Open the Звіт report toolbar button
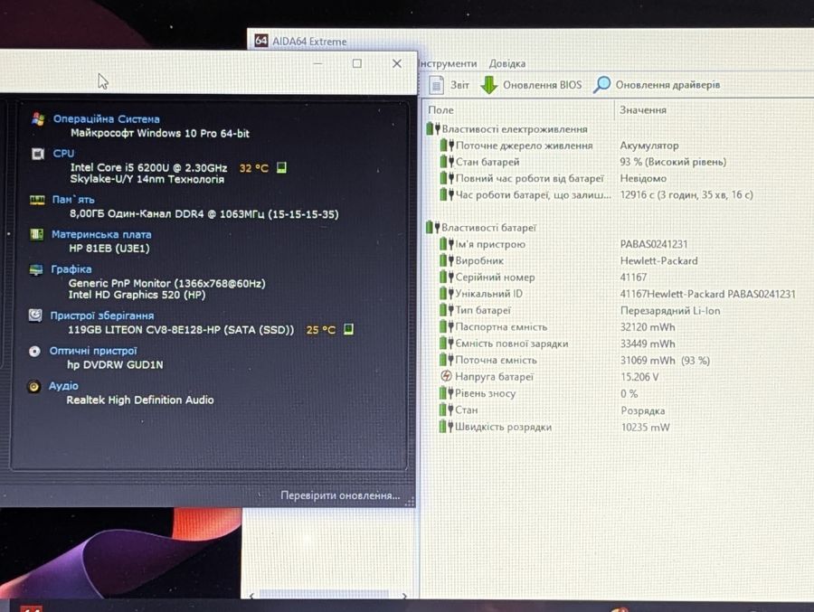The height and width of the screenshot is (612, 814). pos(450,85)
